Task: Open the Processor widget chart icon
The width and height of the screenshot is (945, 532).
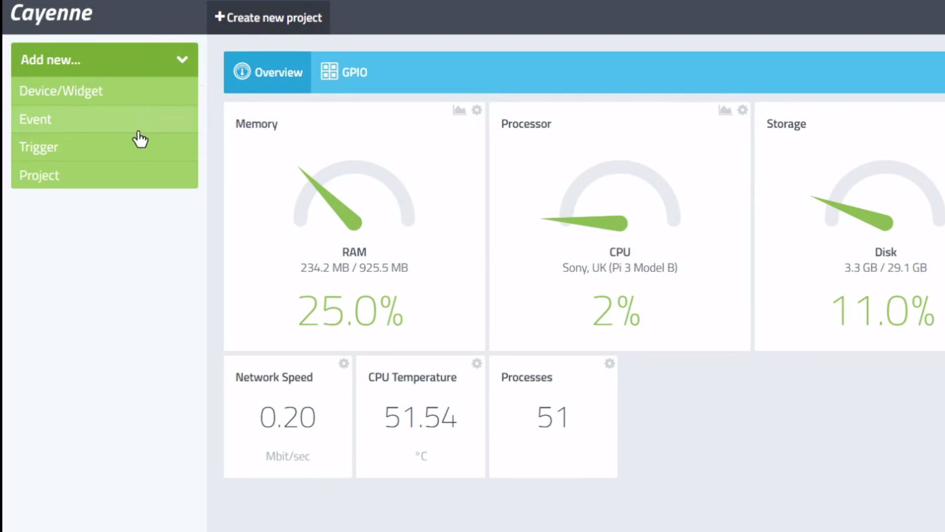Action: pyautogui.click(x=725, y=110)
